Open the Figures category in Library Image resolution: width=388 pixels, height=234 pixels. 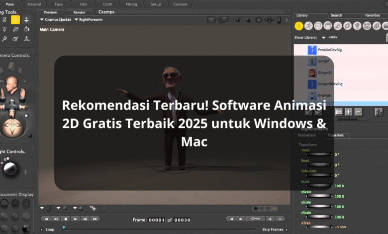click(x=298, y=26)
